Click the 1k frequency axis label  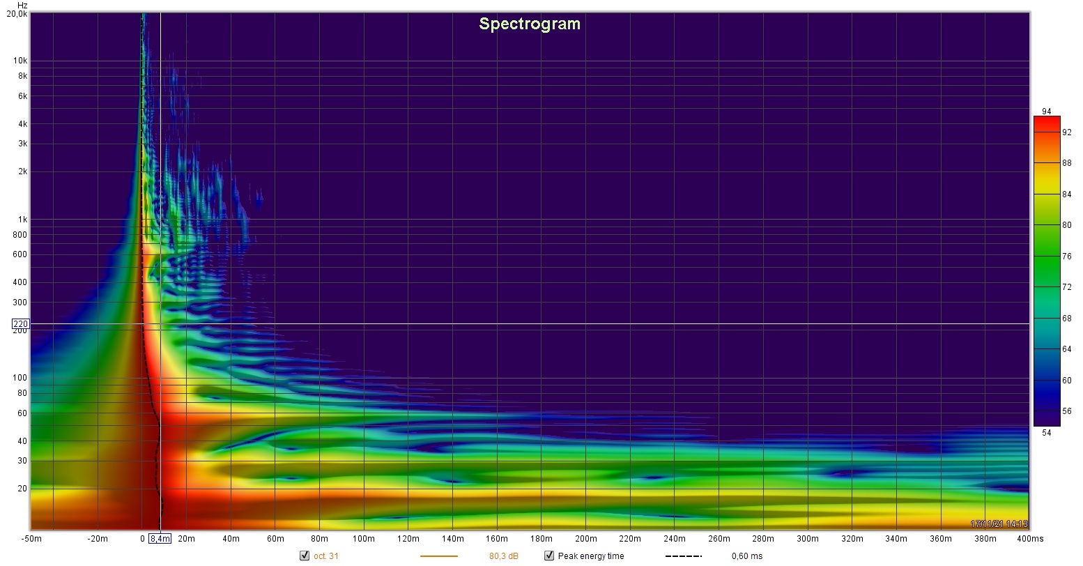22,220
